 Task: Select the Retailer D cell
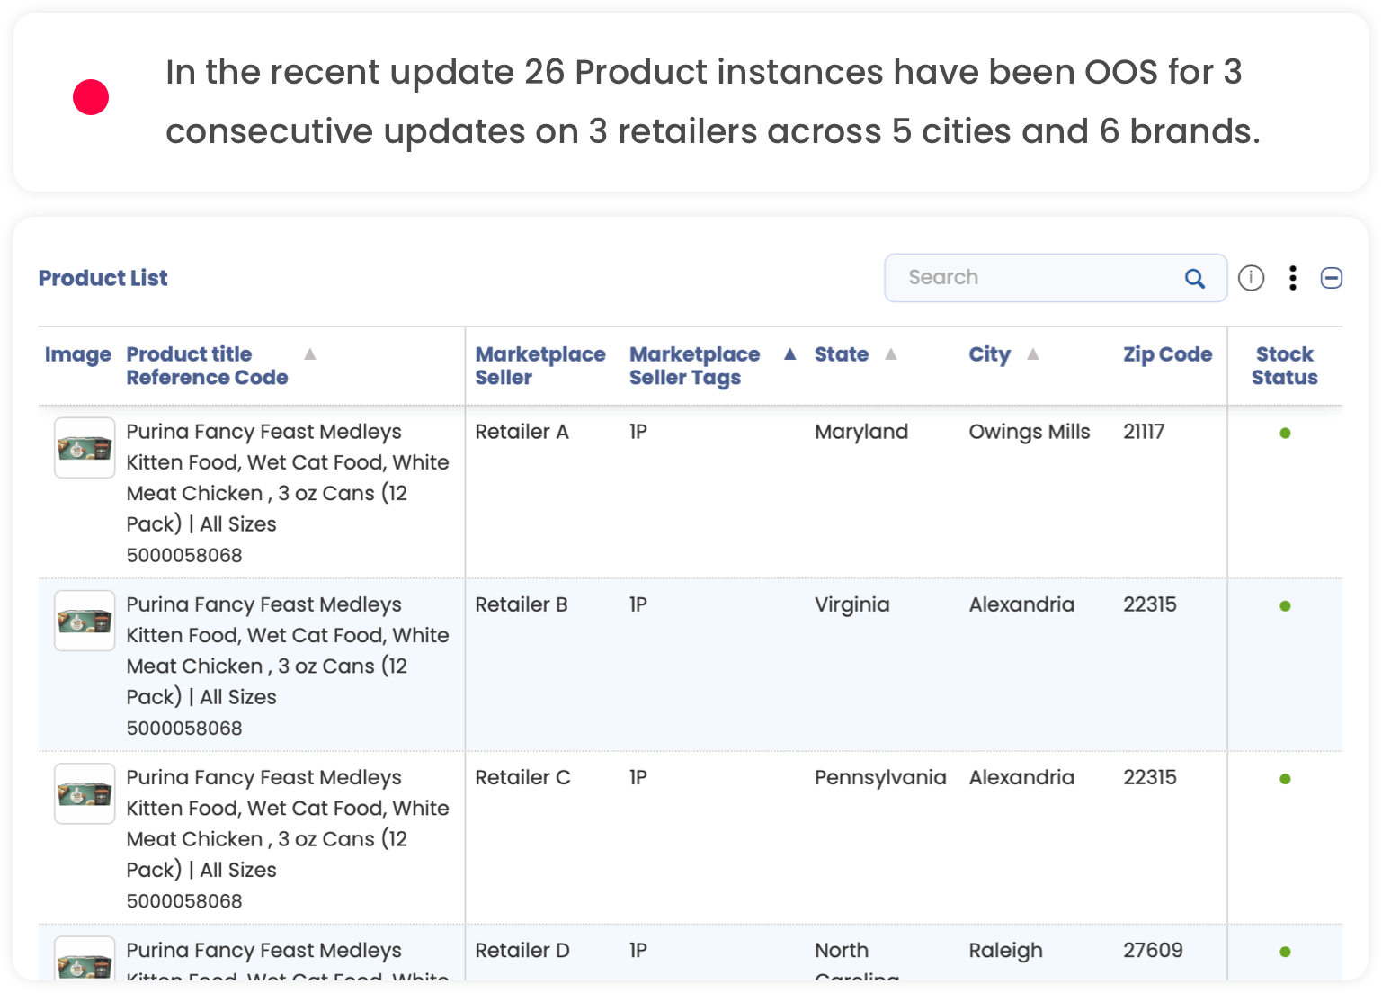click(522, 950)
